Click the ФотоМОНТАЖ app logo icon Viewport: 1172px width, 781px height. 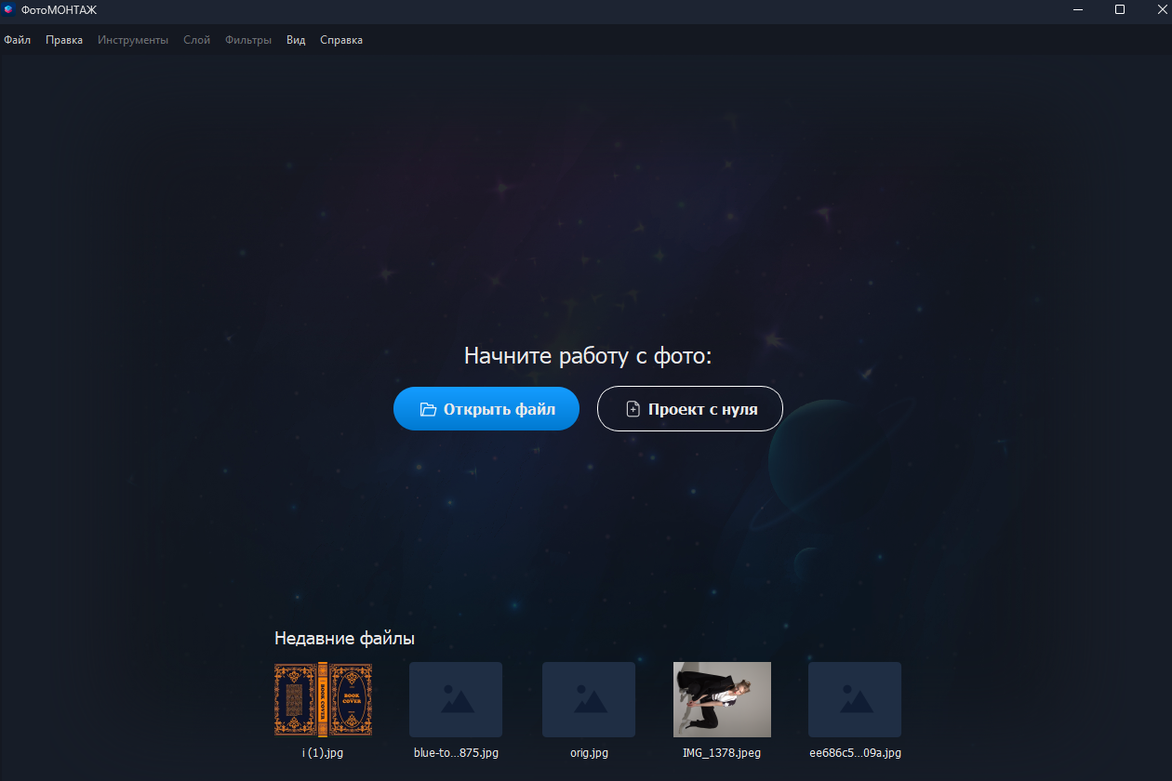point(8,10)
